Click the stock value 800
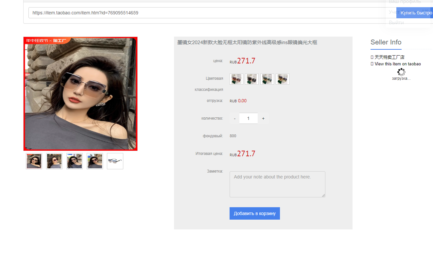Screen dimensions: 433x268 [x=233, y=136]
